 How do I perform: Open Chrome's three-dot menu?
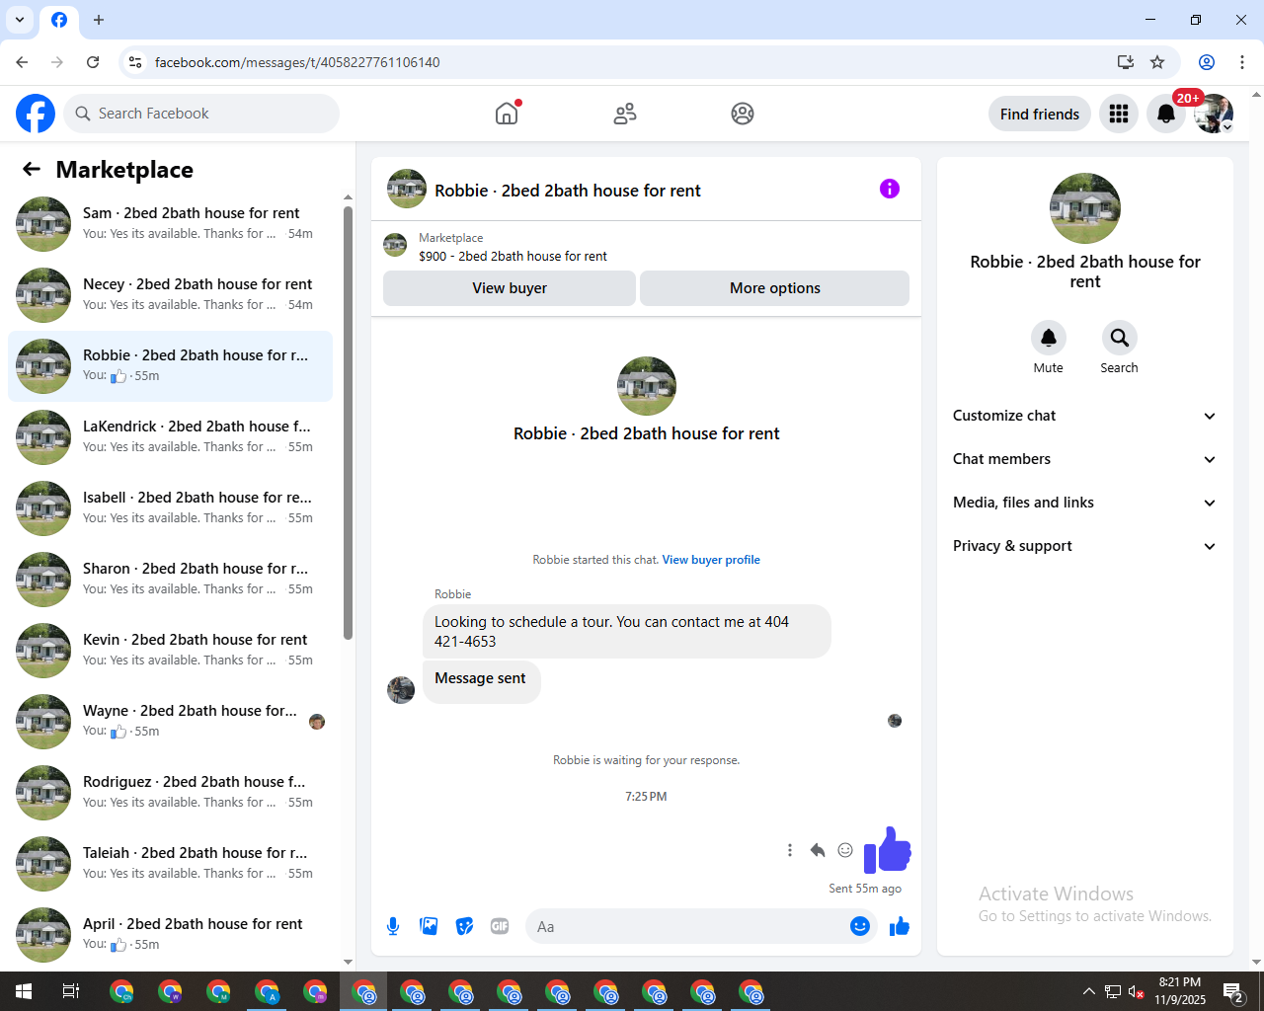1242,62
